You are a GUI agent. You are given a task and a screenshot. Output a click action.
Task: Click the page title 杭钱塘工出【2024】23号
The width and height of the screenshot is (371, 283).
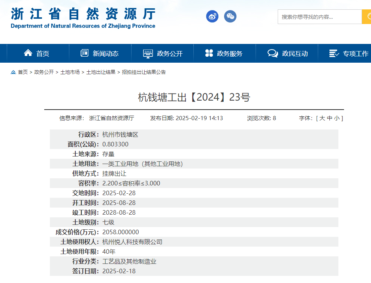pos(194,97)
